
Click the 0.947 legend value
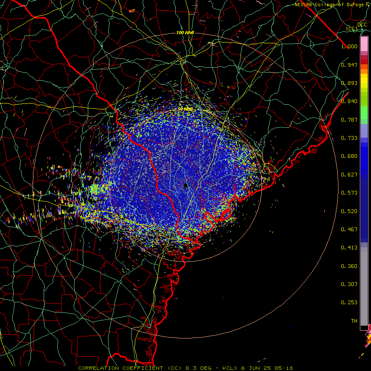(349, 65)
